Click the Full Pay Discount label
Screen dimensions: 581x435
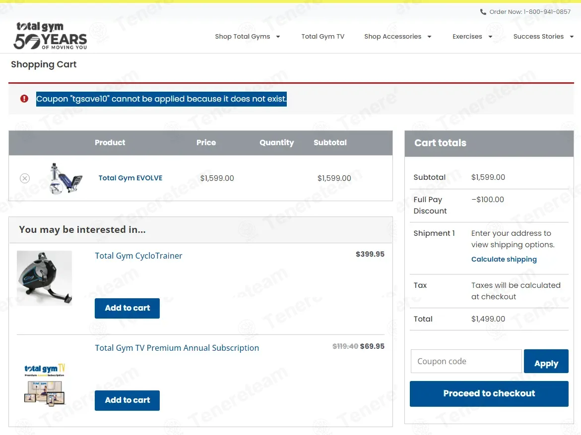430,205
